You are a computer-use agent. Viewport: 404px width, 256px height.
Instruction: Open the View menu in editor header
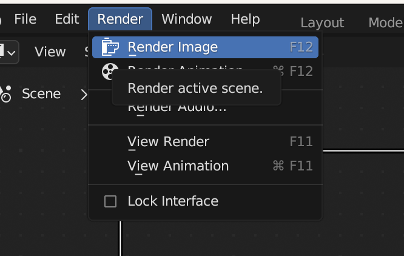coord(50,52)
